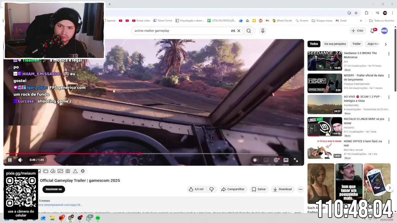Open options menu for HOME OFFICE video
This screenshot has height=223, width=397.
click(x=389, y=142)
